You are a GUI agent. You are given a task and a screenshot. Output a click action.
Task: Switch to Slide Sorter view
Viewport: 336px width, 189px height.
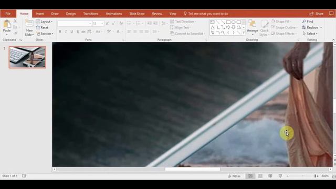coord(260,176)
